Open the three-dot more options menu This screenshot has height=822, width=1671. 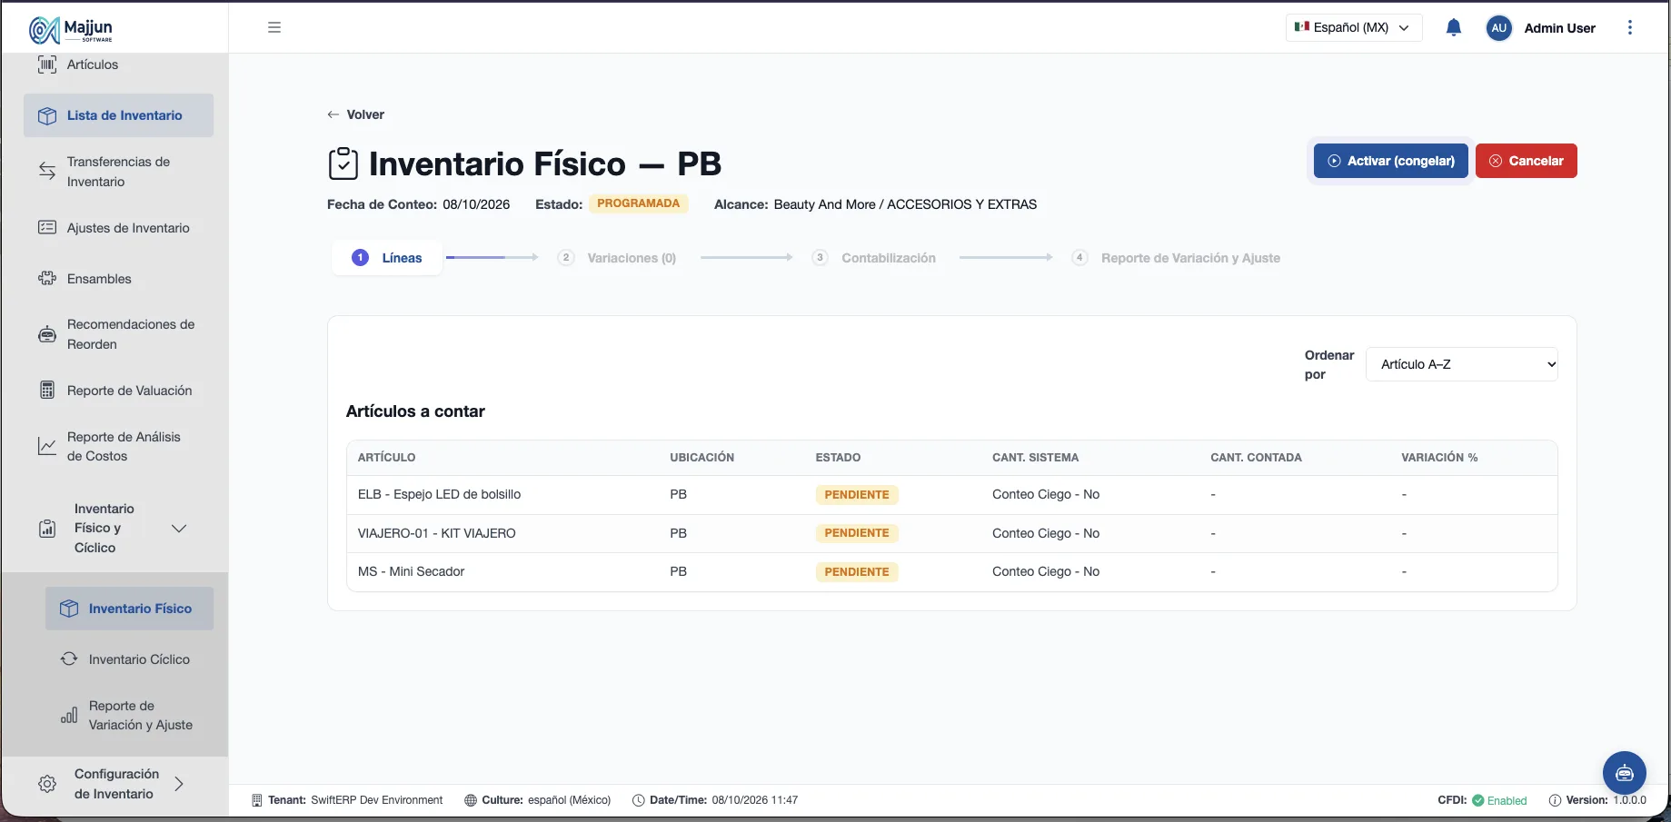[x=1630, y=27]
